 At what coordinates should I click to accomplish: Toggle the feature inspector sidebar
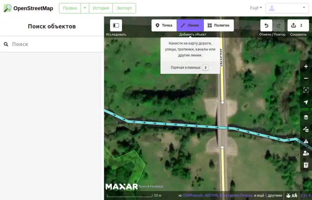pyautogui.click(x=116, y=25)
